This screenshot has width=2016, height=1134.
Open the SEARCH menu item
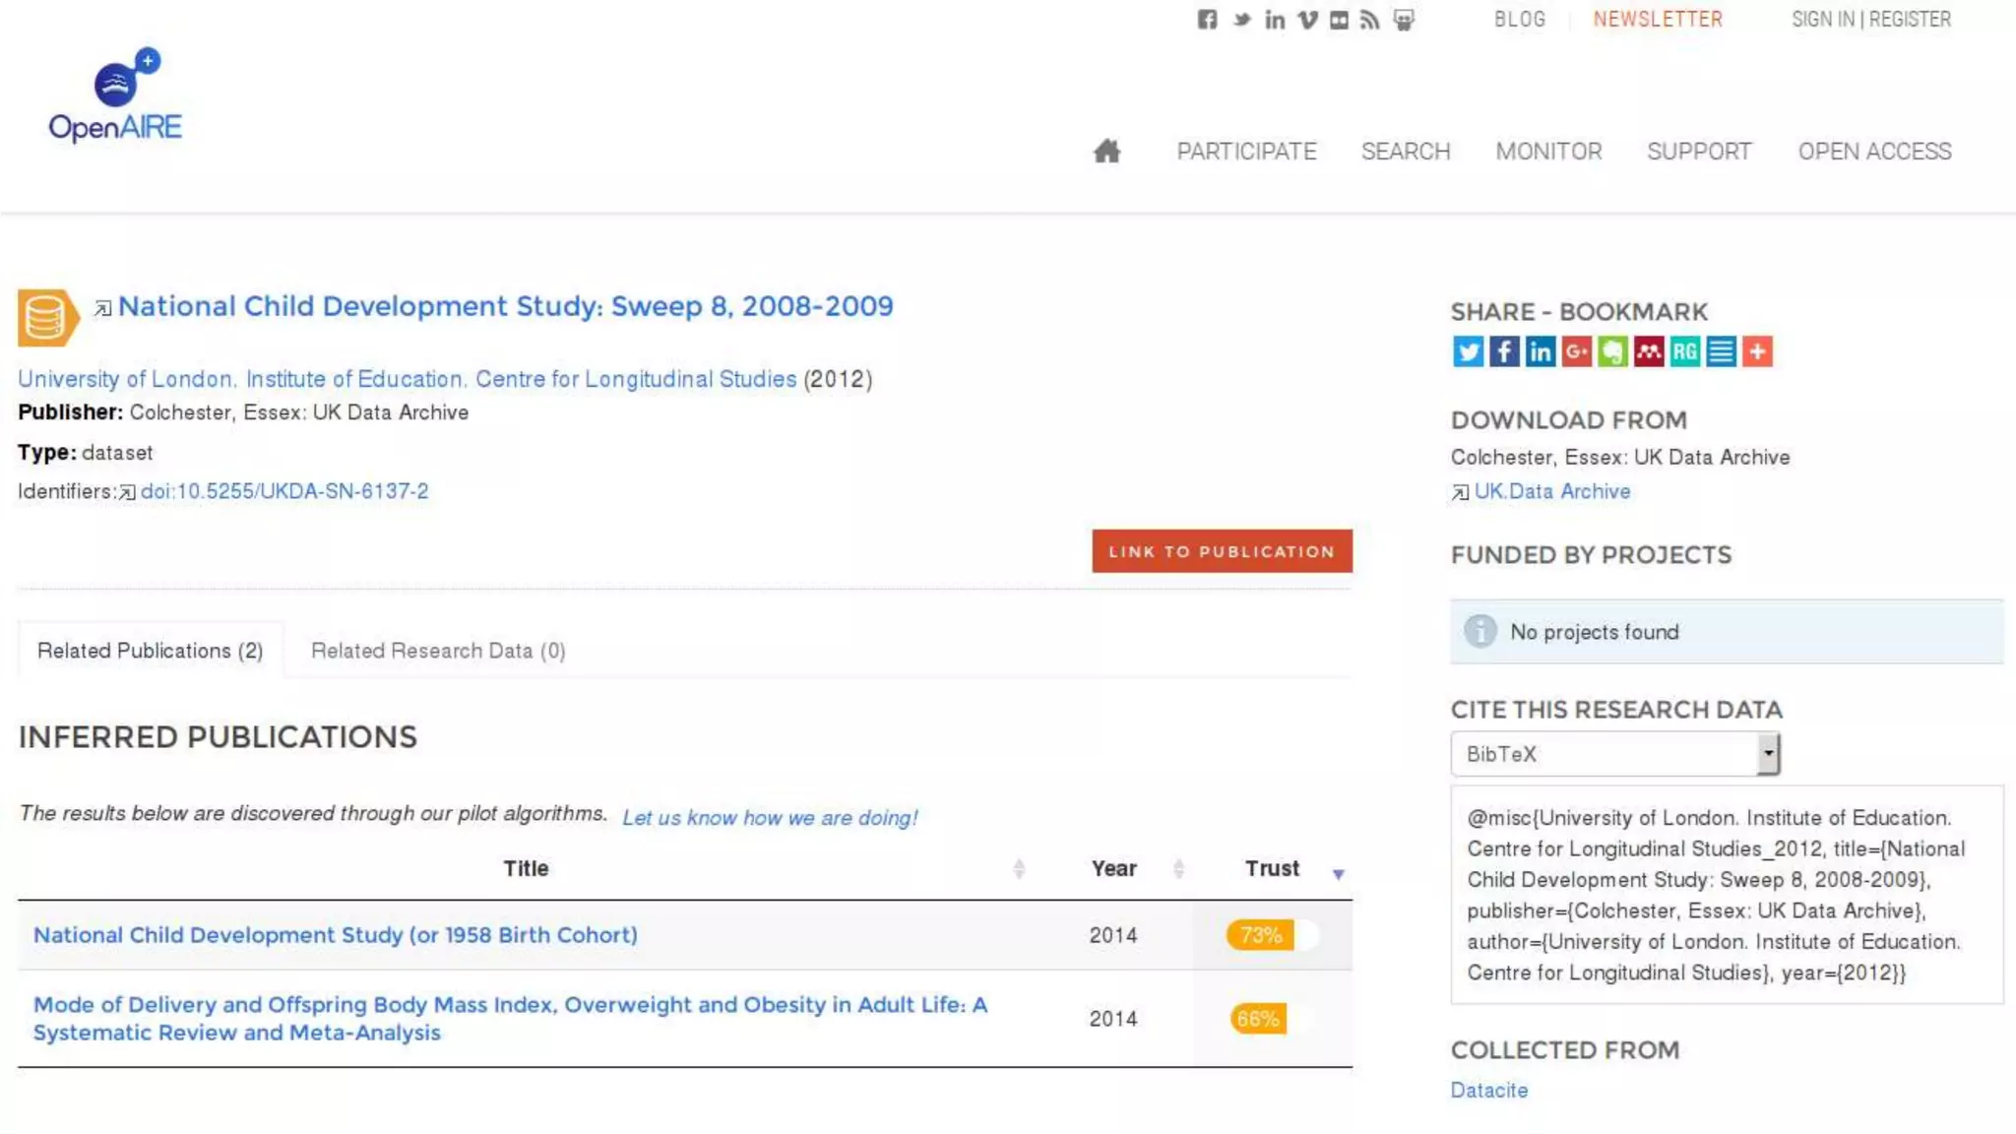pos(1405,152)
